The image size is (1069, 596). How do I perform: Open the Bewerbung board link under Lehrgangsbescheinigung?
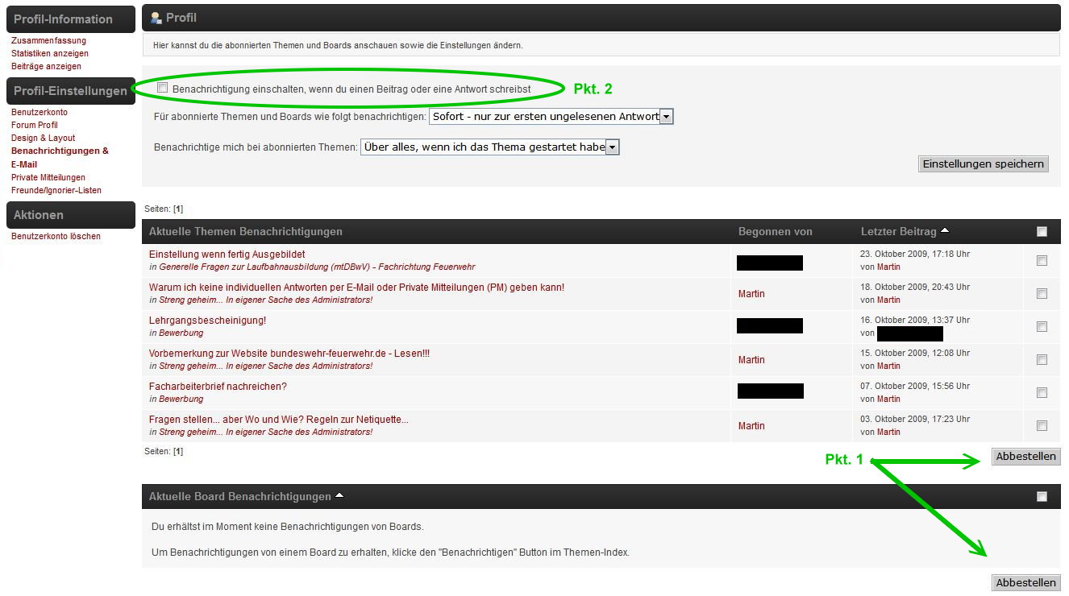coord(181,333)
